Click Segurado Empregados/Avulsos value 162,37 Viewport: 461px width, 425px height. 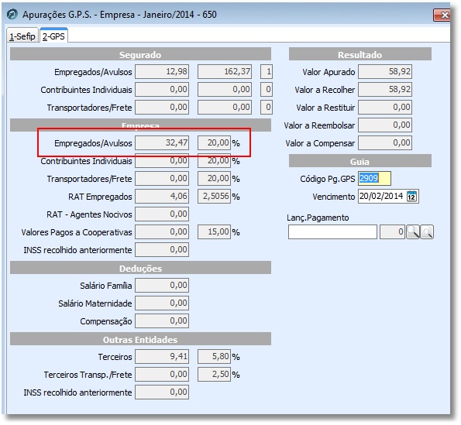(225, 72)
